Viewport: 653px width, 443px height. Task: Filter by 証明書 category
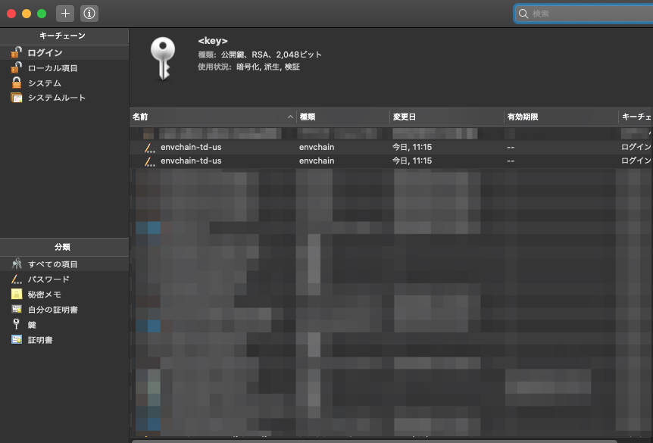click(x=64, y=340)
